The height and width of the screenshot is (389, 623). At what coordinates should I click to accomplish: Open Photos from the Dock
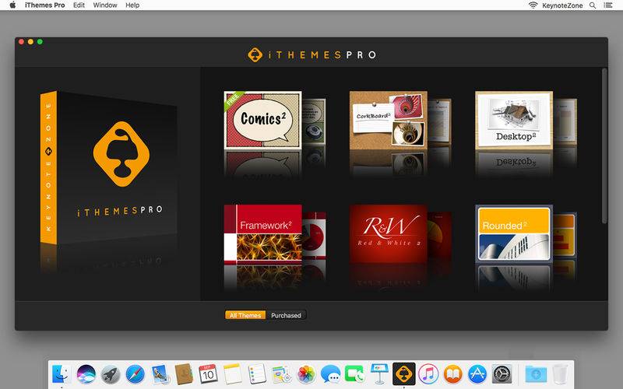[x=306, y=374]
